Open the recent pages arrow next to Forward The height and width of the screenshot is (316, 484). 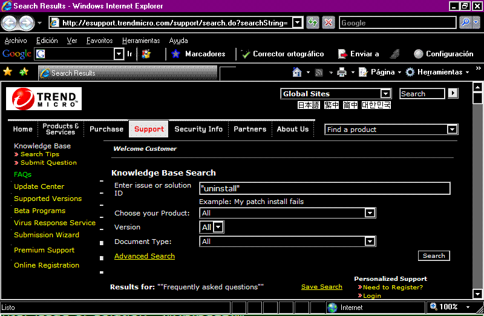pos(39,23)
